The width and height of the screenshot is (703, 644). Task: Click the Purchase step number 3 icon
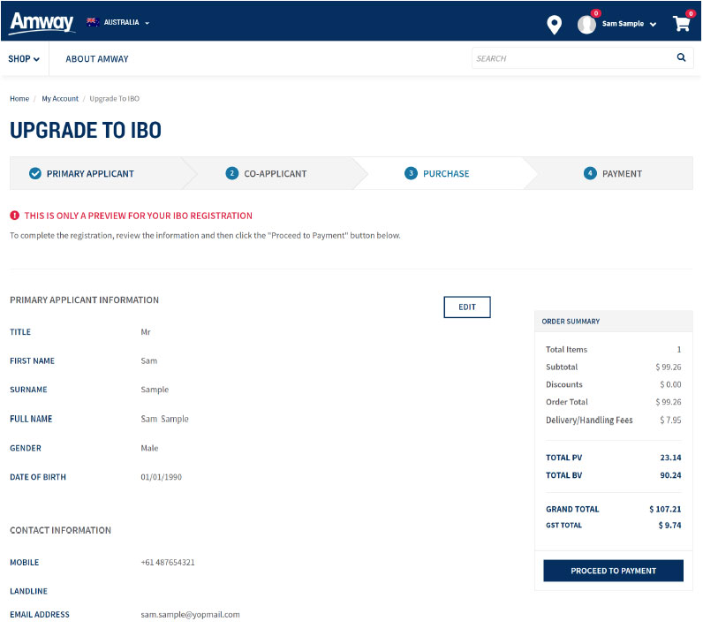[411, 173]
